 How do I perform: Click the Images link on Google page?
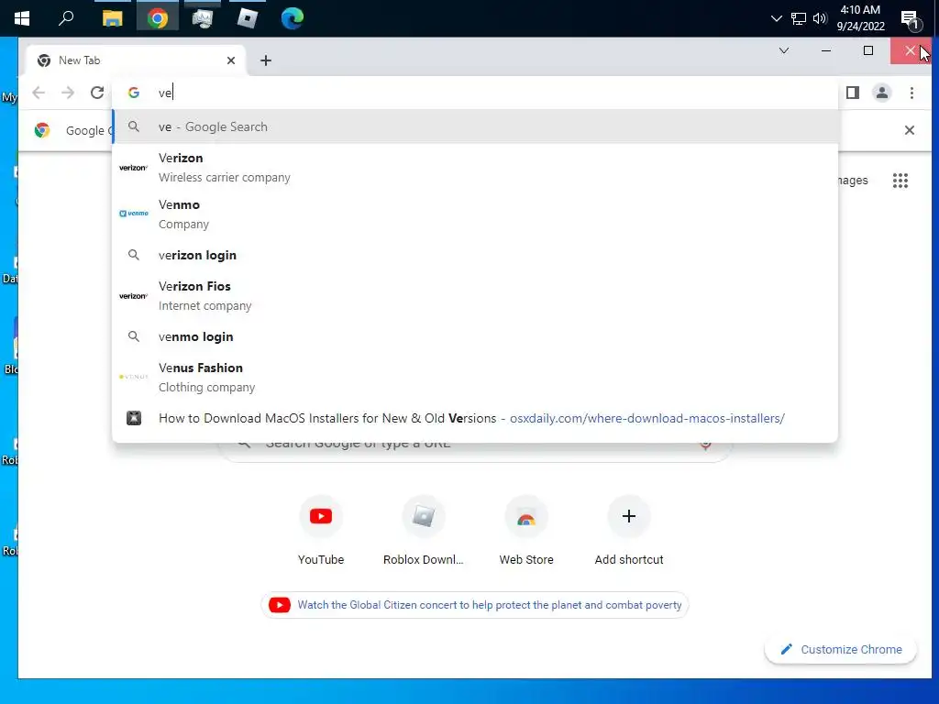point(852,181)
